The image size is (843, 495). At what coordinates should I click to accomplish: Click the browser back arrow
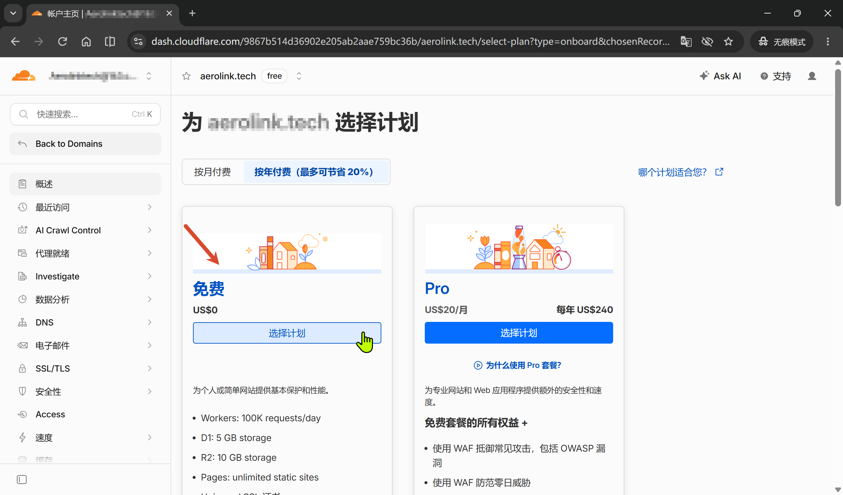15,41
